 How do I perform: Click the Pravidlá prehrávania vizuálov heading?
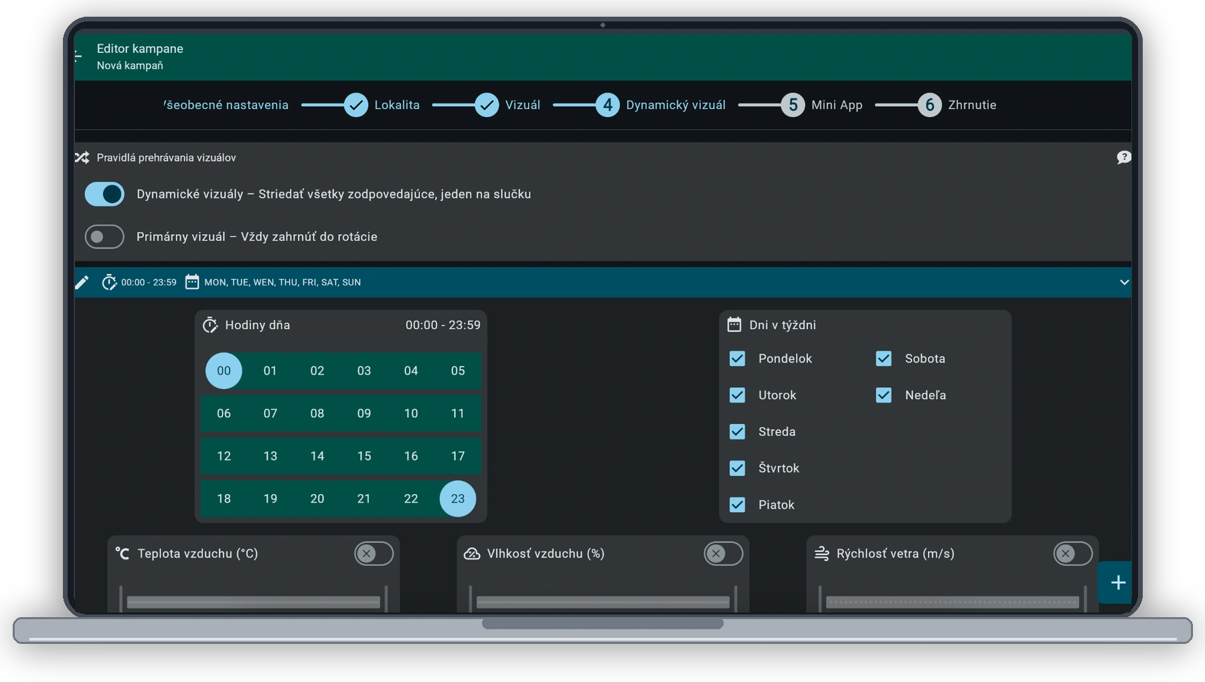coord(166,158)
